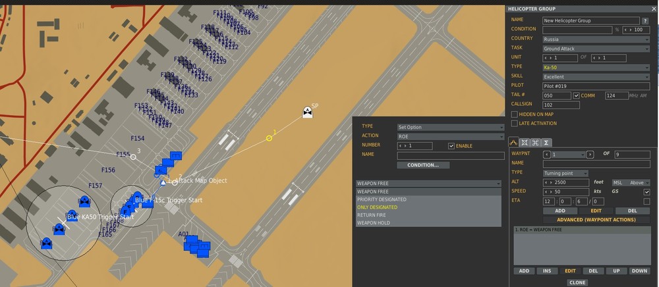
Task: Toggle the ENABLE checkbox in action panel
Action: 451,146
